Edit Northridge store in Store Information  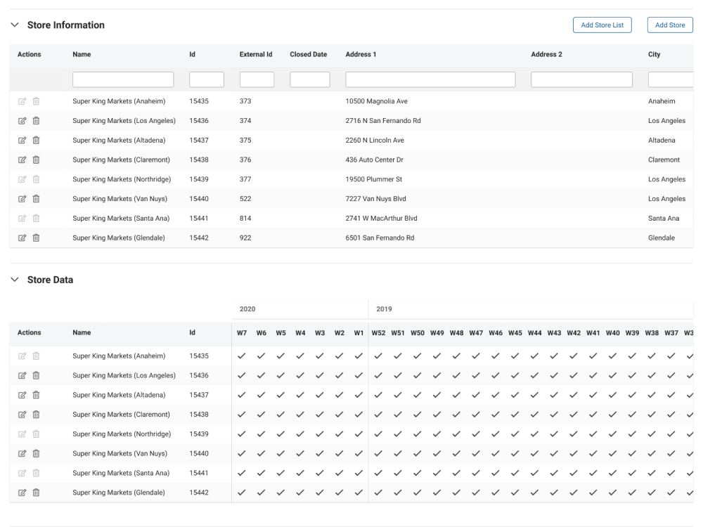22,179
